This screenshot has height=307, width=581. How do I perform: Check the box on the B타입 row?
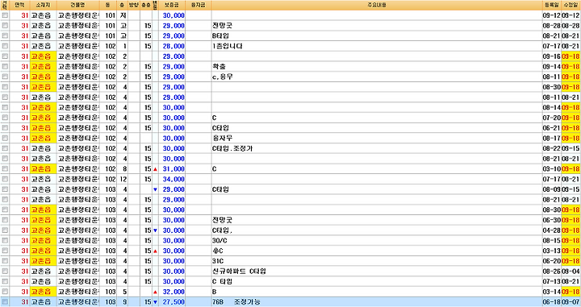tap(5, 36)
